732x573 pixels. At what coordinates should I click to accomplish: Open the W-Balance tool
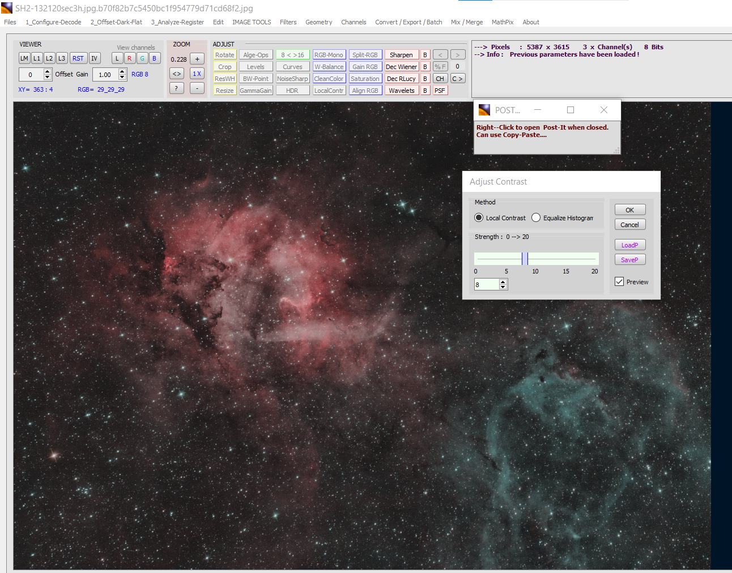tap(329, 67)
